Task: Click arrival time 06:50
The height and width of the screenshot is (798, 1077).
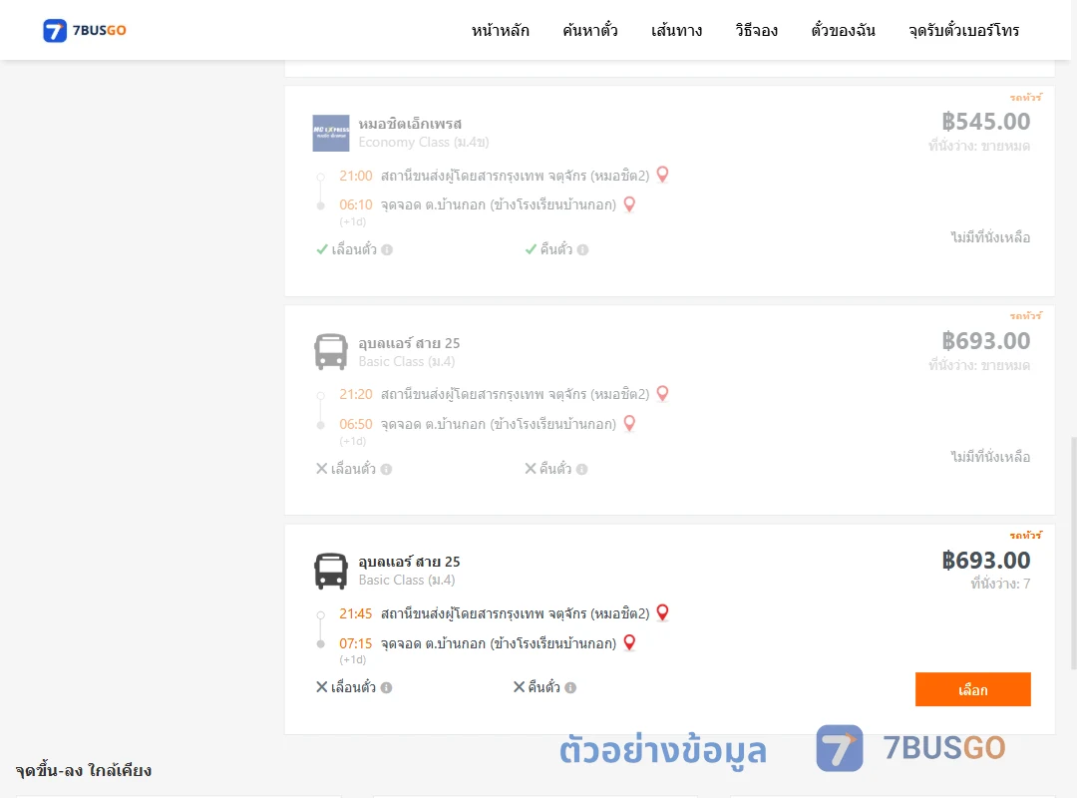Action: click(x=356, y=424)
